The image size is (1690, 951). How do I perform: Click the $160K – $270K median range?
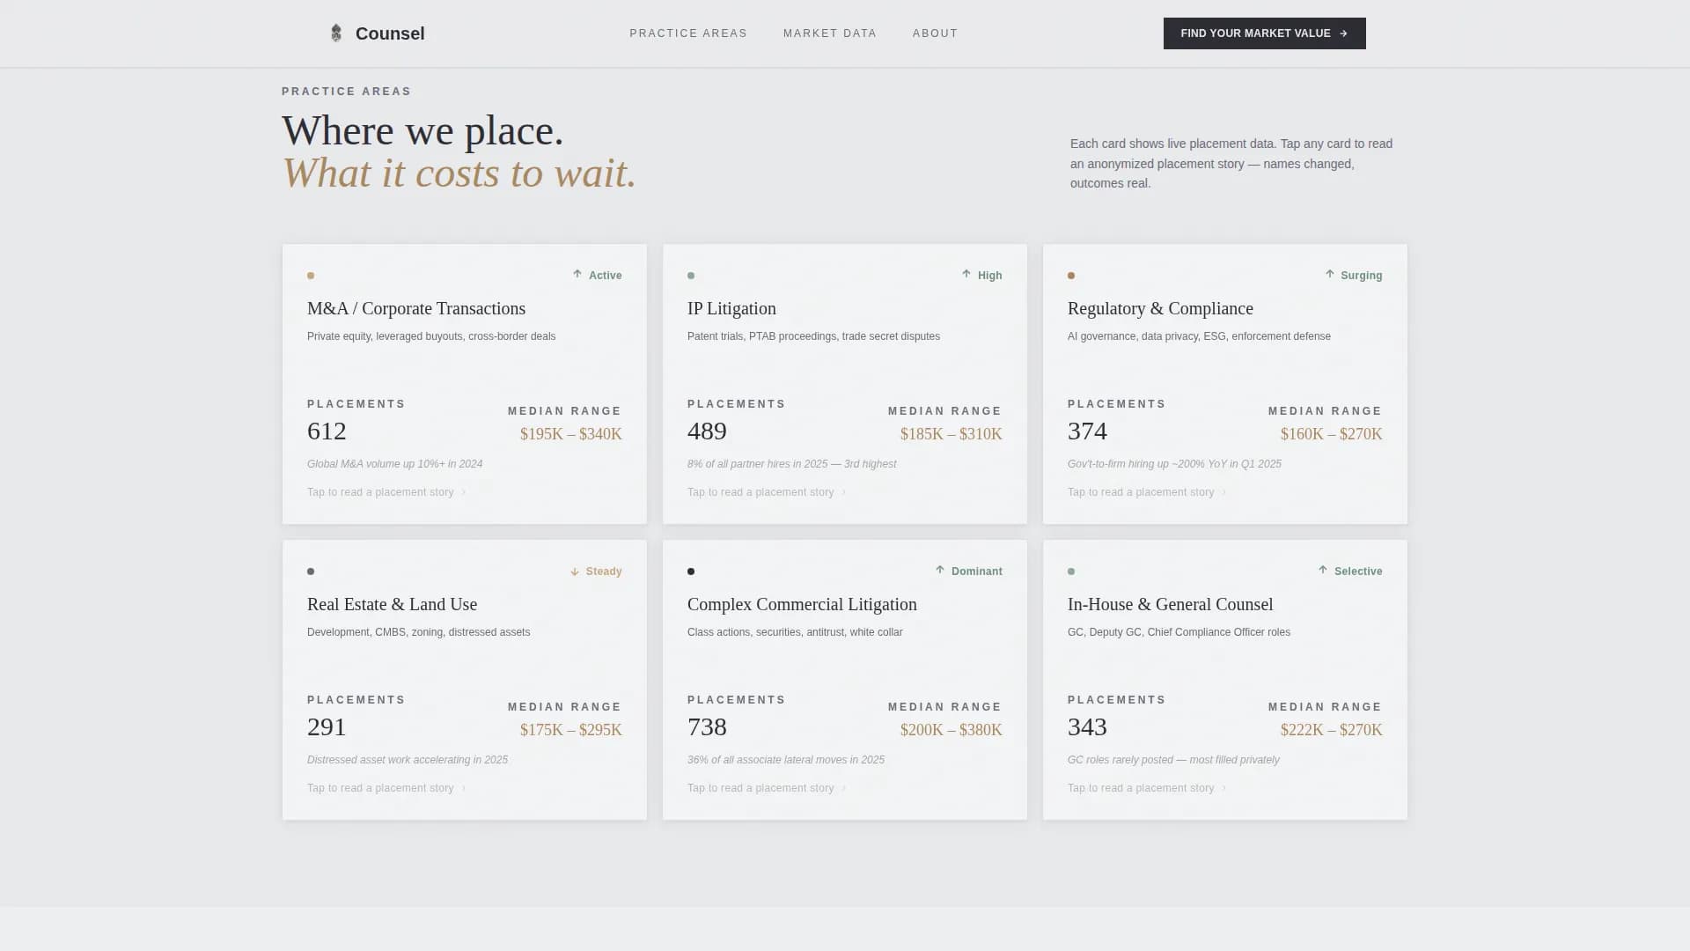1332,434
